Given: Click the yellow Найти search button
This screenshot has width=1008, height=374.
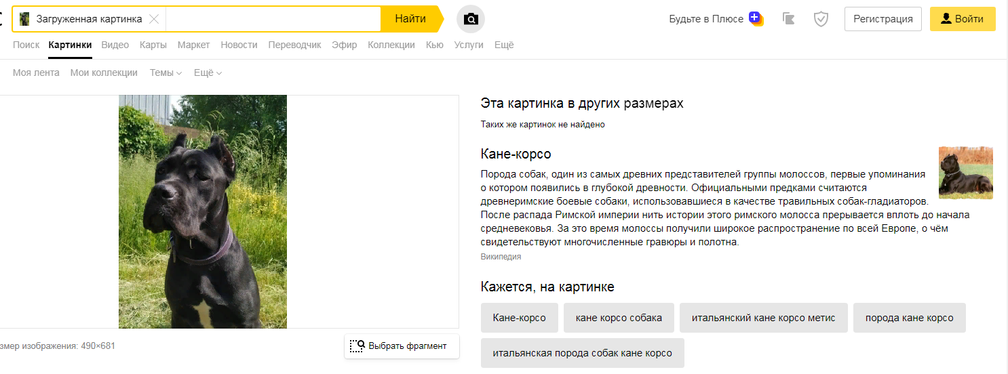Looking at the screenshot, I should coord(410,19).
